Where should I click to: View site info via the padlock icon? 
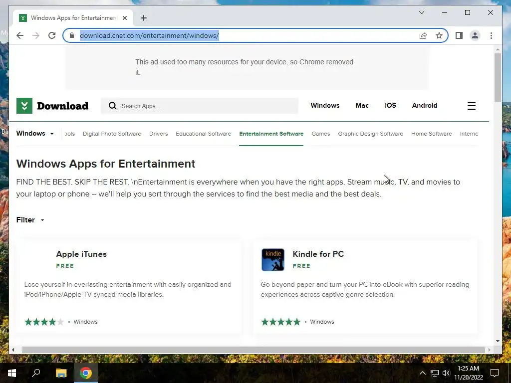tap(72, 35)
